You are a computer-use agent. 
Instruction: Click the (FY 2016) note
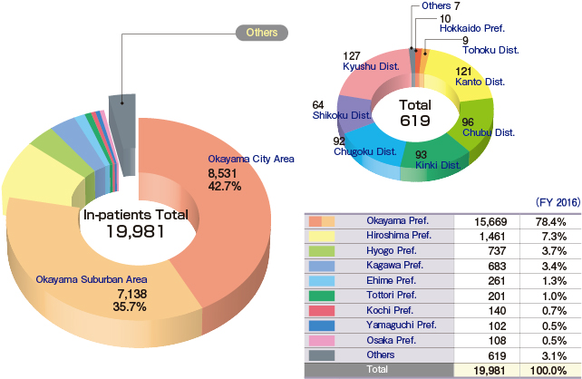point(558,202)
